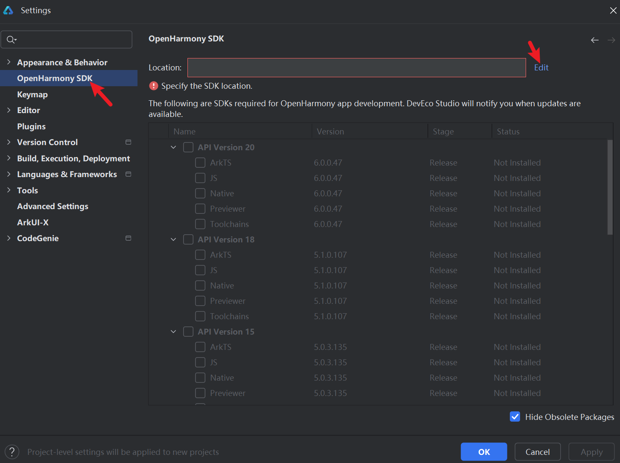Tick Toolchains 5.1.0.107 checkbox
The height and width of the screenshot is (463, 620).
click(200, 316)
